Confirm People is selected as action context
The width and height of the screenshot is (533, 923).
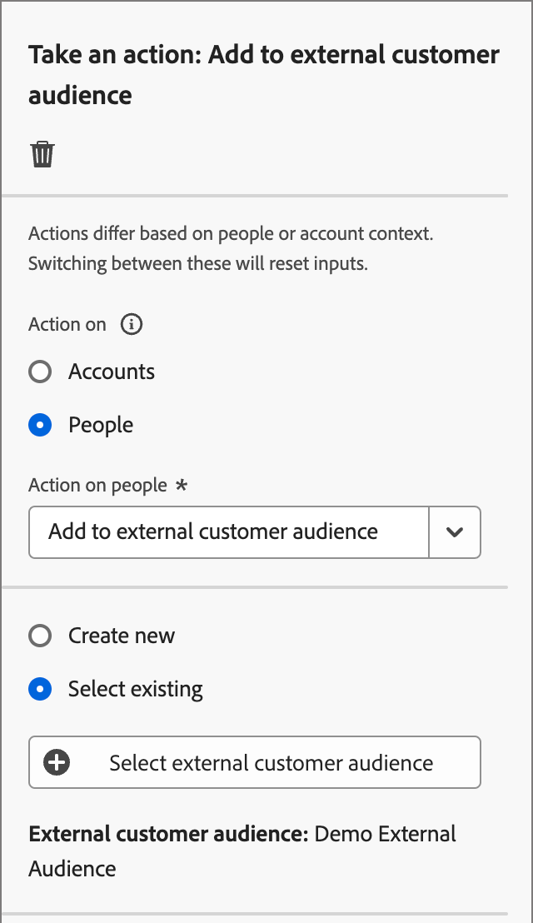(39, 425)
